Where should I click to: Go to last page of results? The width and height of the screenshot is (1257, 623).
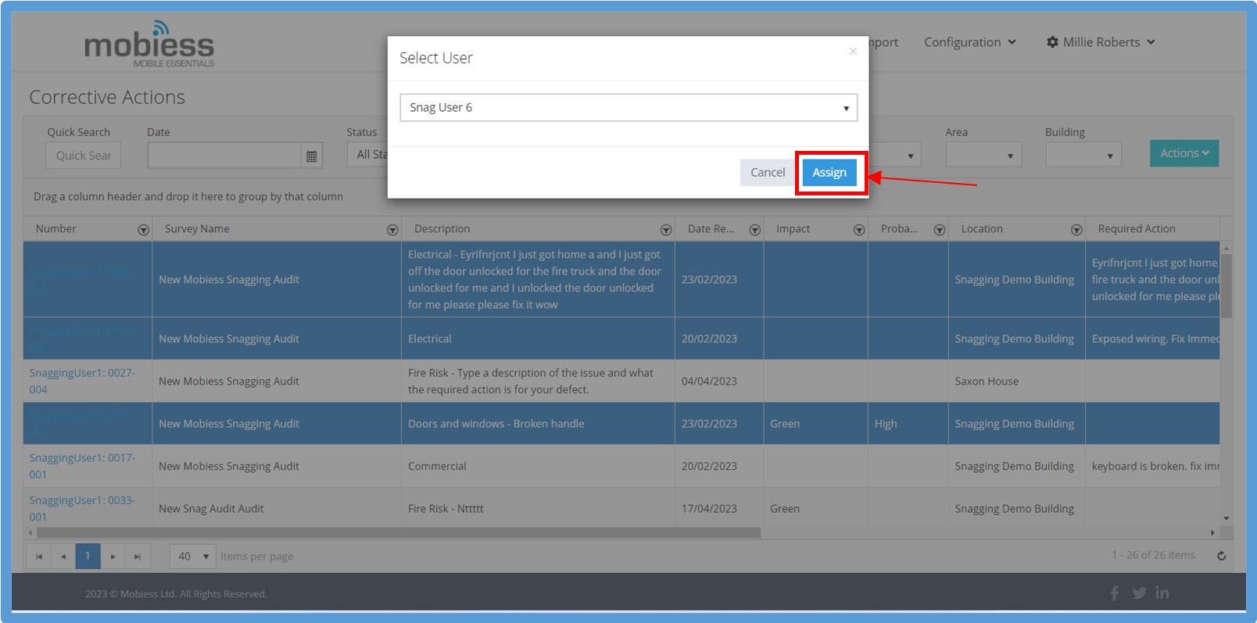pyautogui.click(x=138, y=557)
